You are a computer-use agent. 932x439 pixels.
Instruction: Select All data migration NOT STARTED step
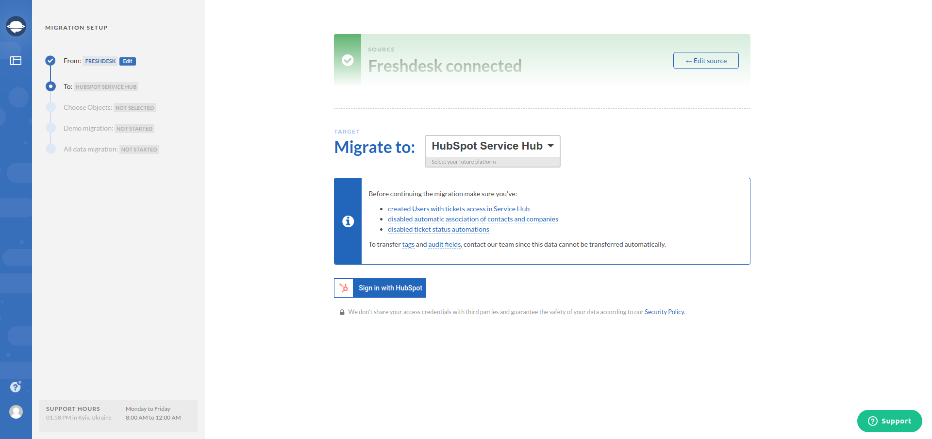coord(111,149)
